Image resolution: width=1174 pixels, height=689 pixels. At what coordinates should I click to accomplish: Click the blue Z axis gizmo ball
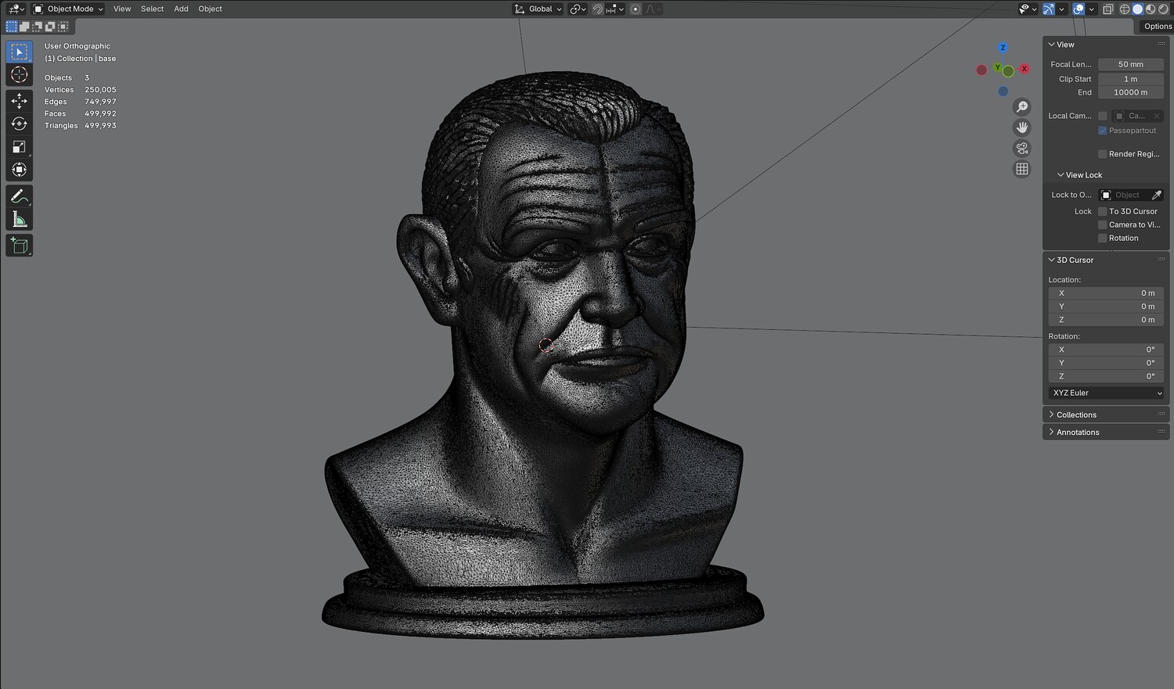[1003, 48]
